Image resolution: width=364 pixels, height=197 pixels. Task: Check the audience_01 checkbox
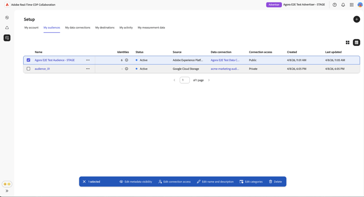(28, 69)
